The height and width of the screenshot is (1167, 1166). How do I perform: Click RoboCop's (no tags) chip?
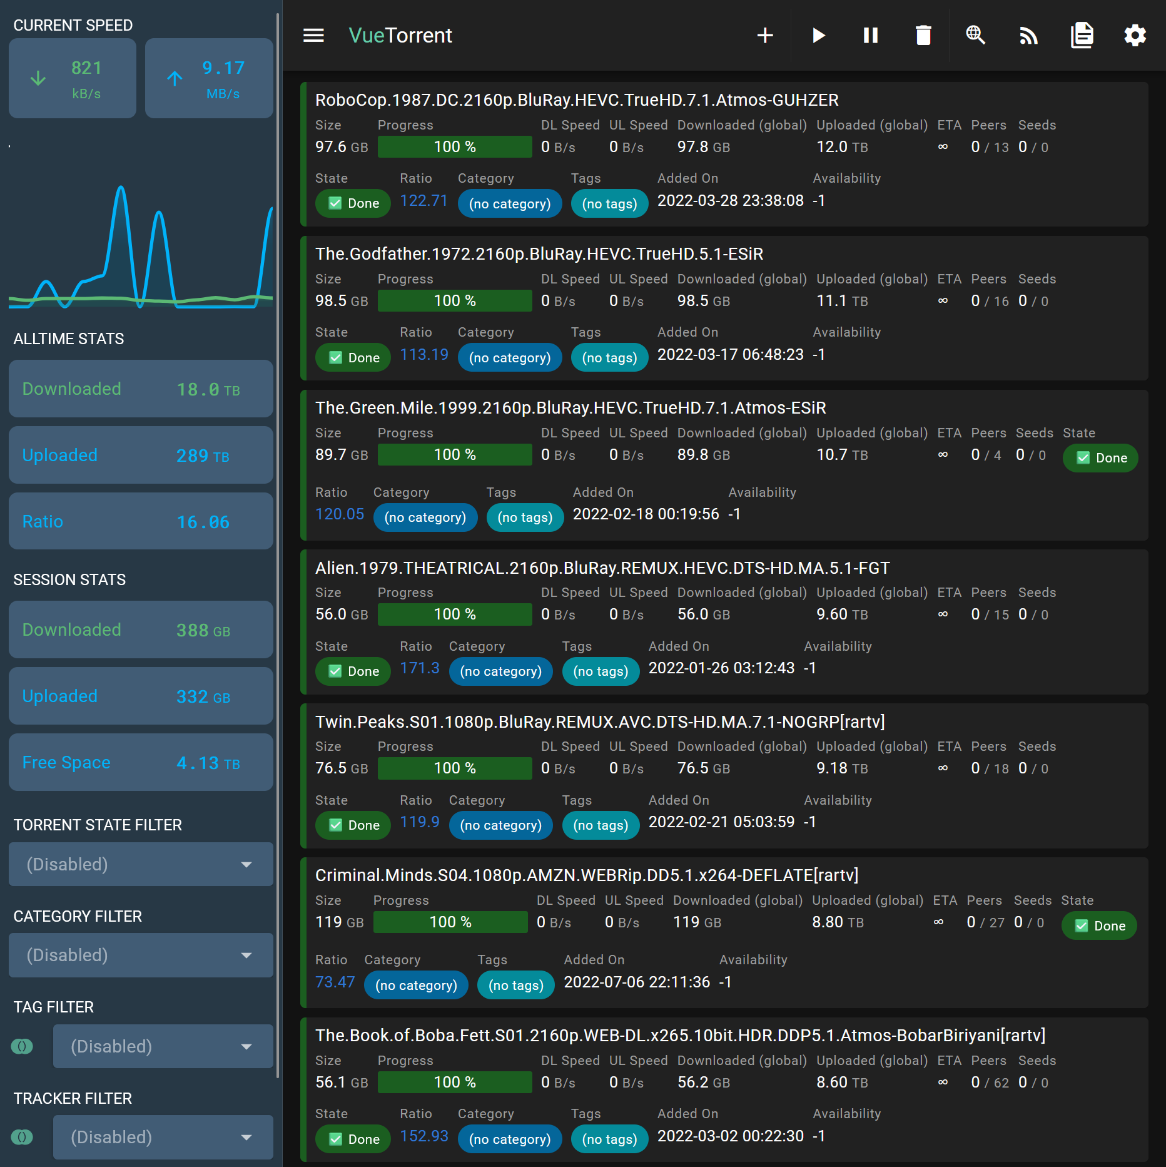[x=609, y=203]
